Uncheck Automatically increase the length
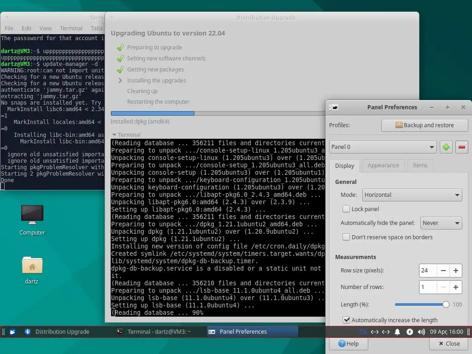Screen dimensions: 472x354 pos(346,320)
